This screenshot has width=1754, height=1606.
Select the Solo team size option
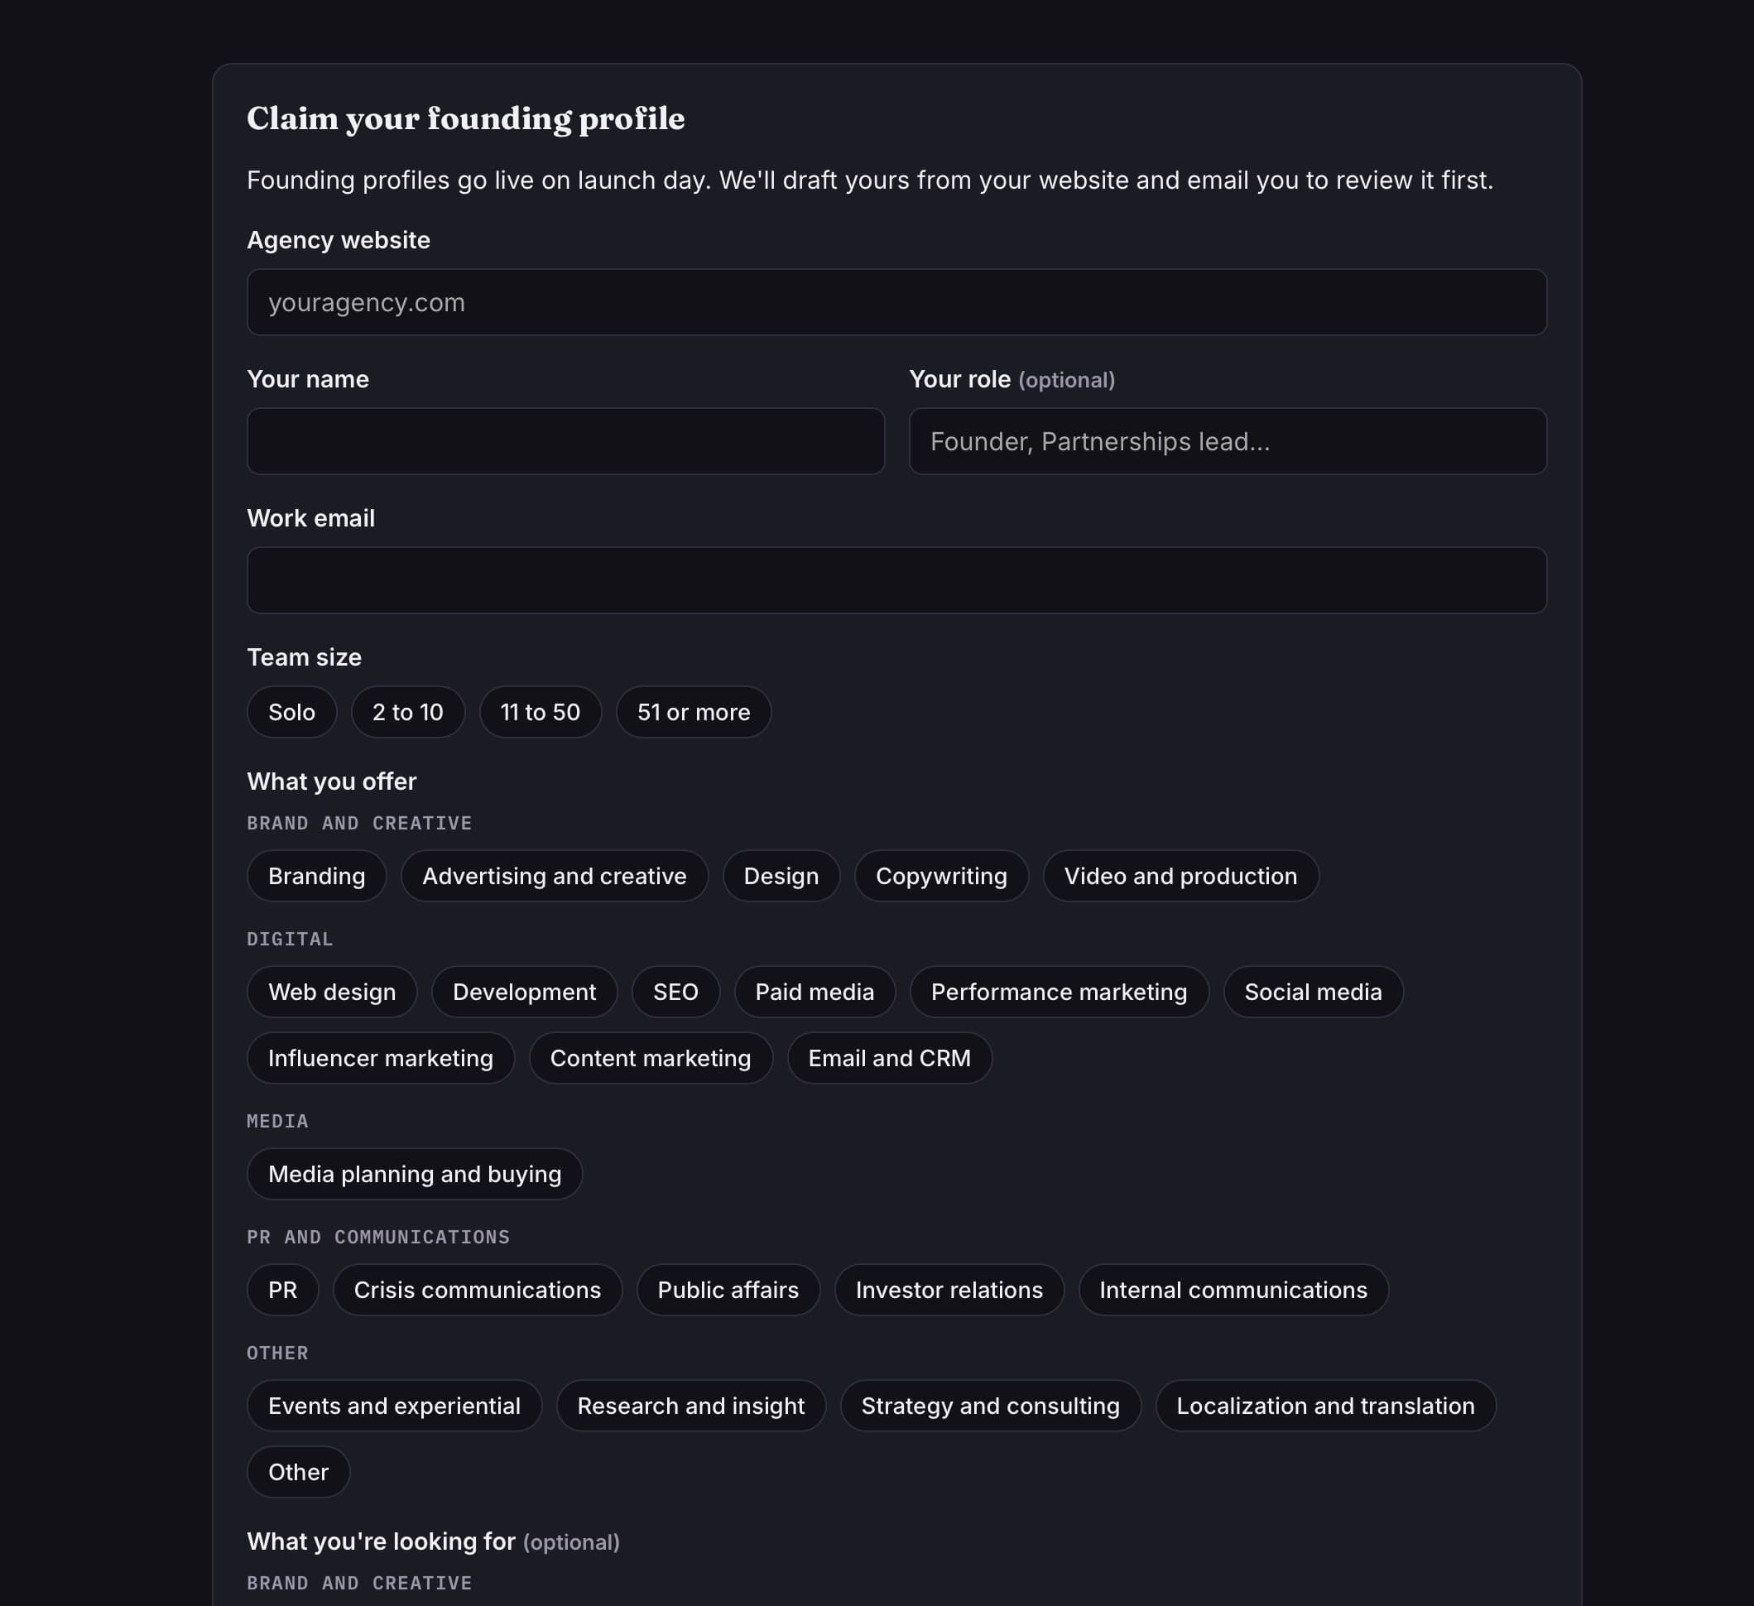[x=291, y=712]
